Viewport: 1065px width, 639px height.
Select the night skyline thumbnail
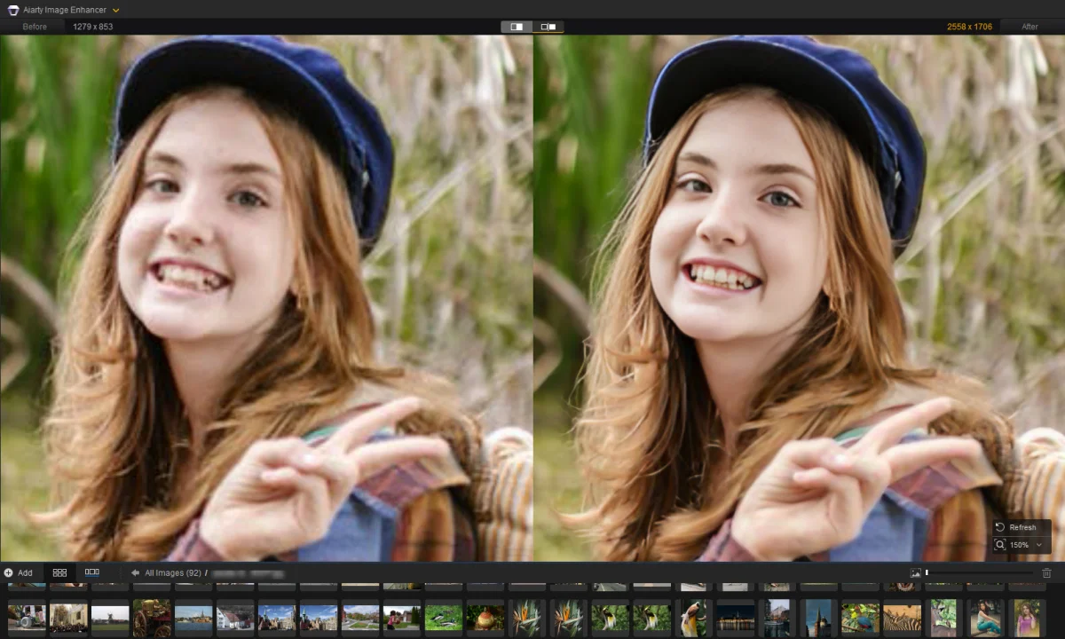(x=736, y=617)
